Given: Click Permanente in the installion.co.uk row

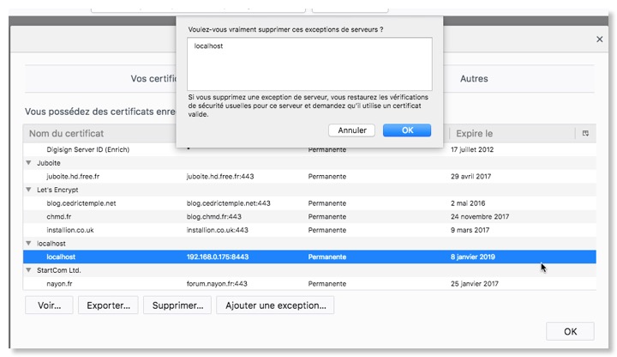Looking at the screenshot, I should (327, 230).
